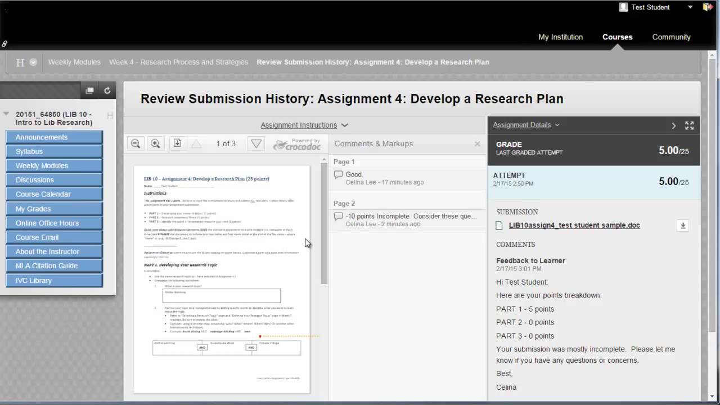This screenshot has height=405, width=720.
Task: View My Grades in sidebar
Action: [54, 209]
